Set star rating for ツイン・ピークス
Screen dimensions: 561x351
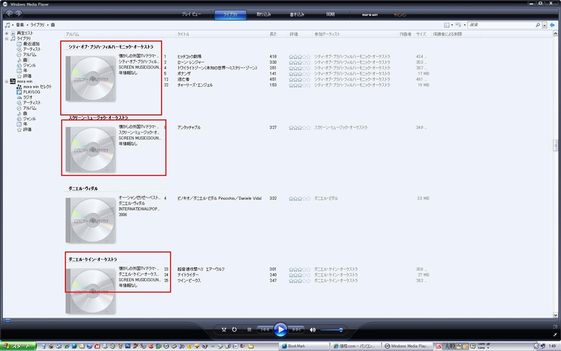pyautogui.click(x=300, y=280)
